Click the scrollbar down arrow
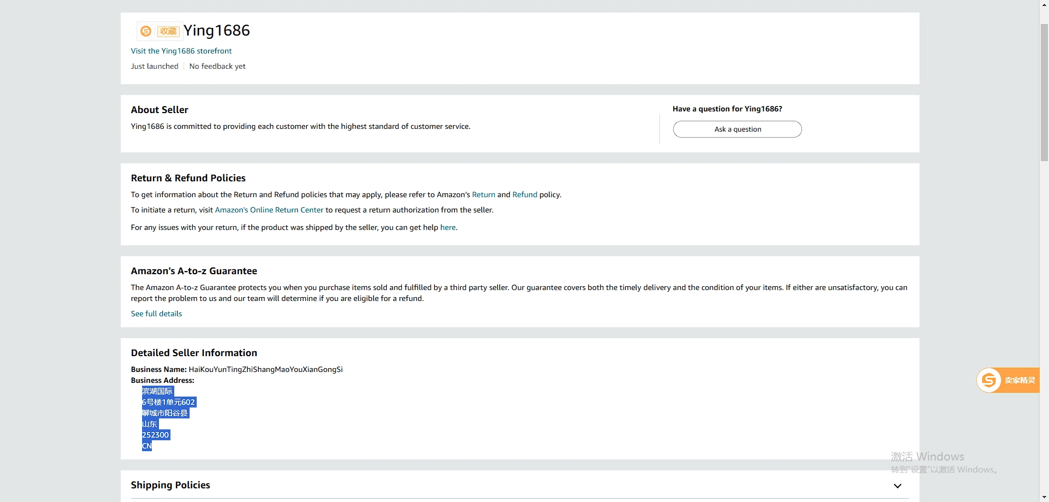Screen dimensions: 1049x502 coord(1044,497)
